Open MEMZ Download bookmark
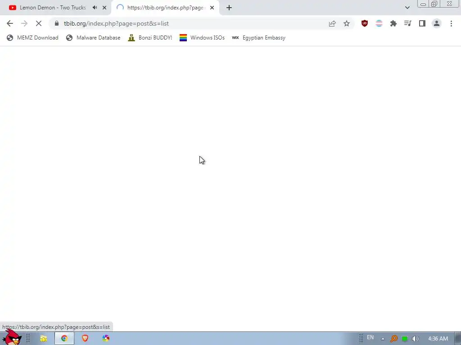The image size is (461, 345). point(32,38)
